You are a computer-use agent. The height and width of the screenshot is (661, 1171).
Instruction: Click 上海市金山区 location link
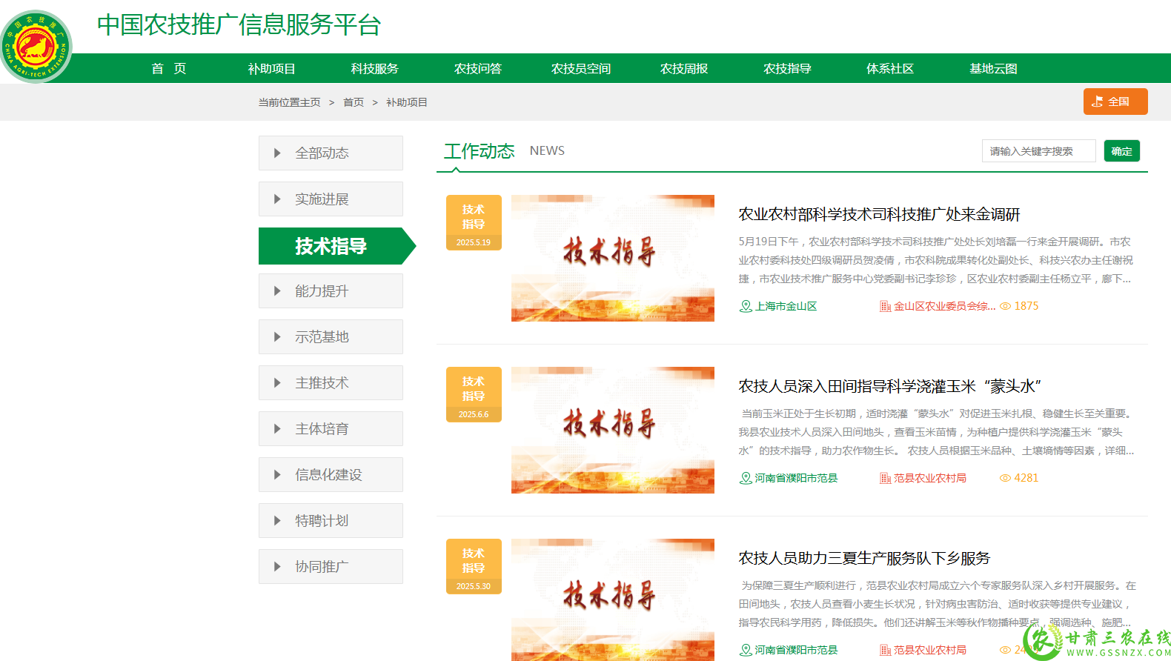[x=786, y=306]
